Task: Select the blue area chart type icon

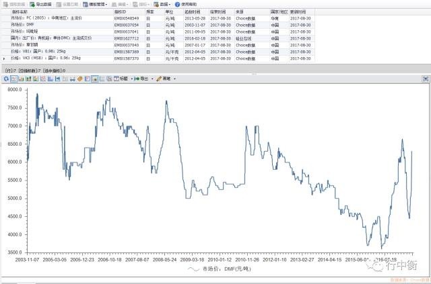Action: click(x=51, y=79)
